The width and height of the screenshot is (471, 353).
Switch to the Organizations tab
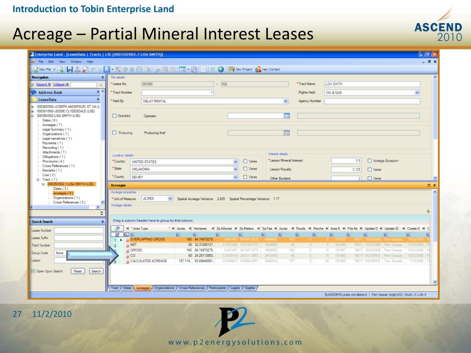164,288
